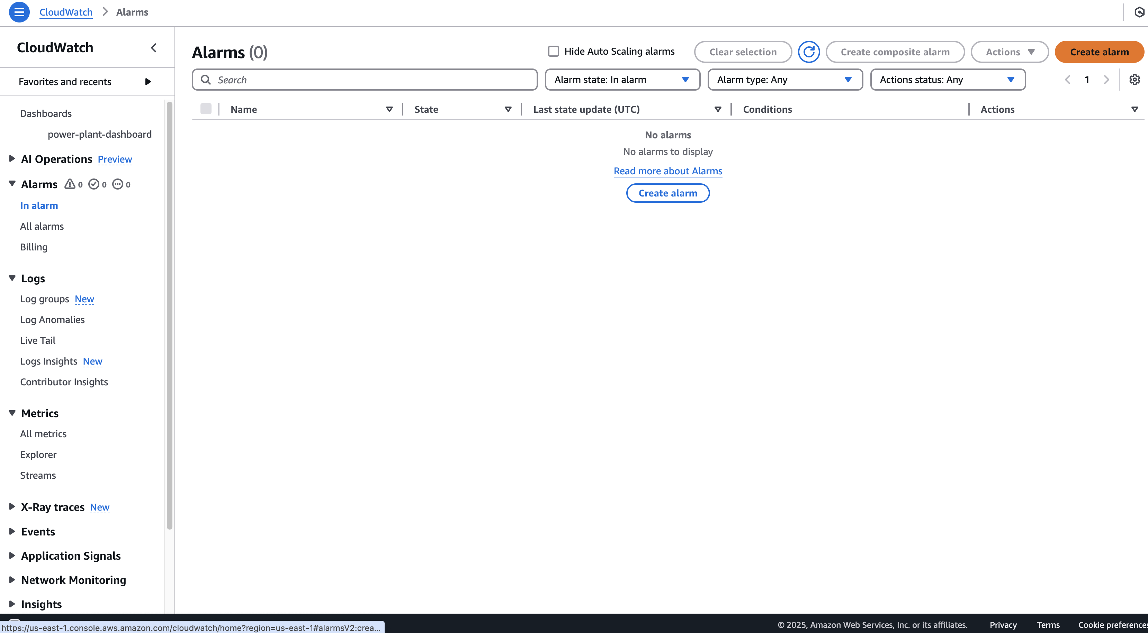
Task: Open Dashboards in the sidebar
Action: click(x=46, y=113)
